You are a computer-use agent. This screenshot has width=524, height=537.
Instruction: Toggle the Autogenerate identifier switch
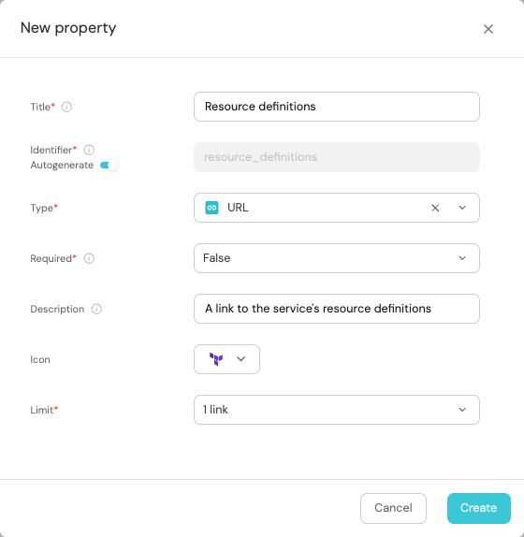click(x=109, y=166)
